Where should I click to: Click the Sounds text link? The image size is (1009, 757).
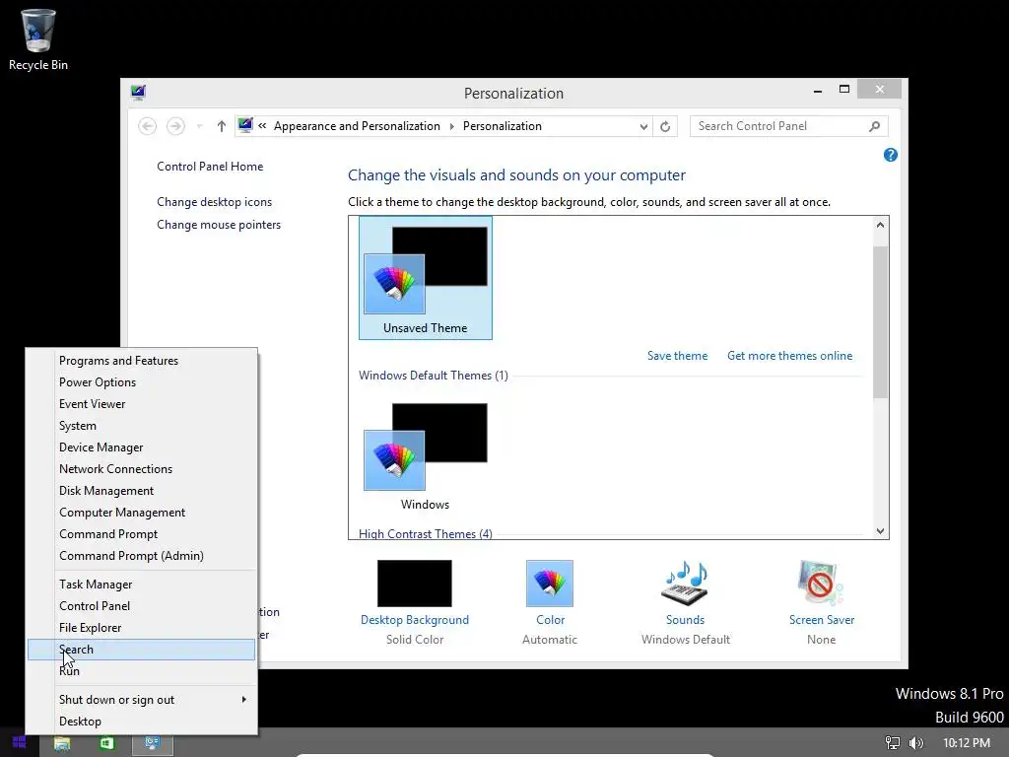click(685, 620)
